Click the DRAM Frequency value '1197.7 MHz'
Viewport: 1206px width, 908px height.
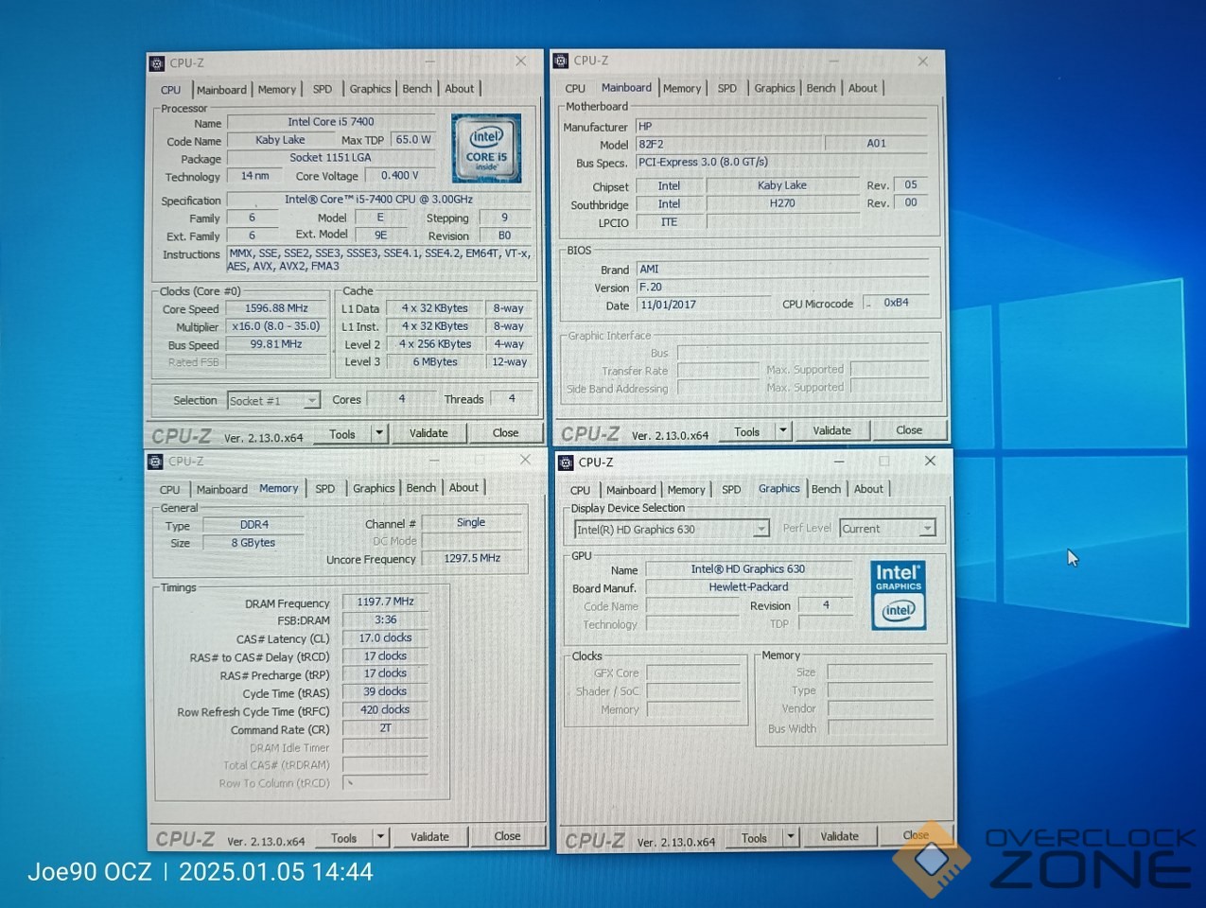click(386, 602)
